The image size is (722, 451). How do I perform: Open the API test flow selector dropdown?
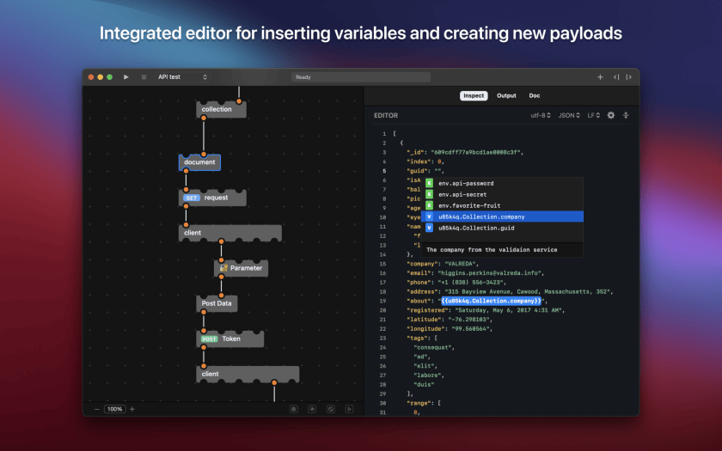pyautogui.click(x=182, y=77)
